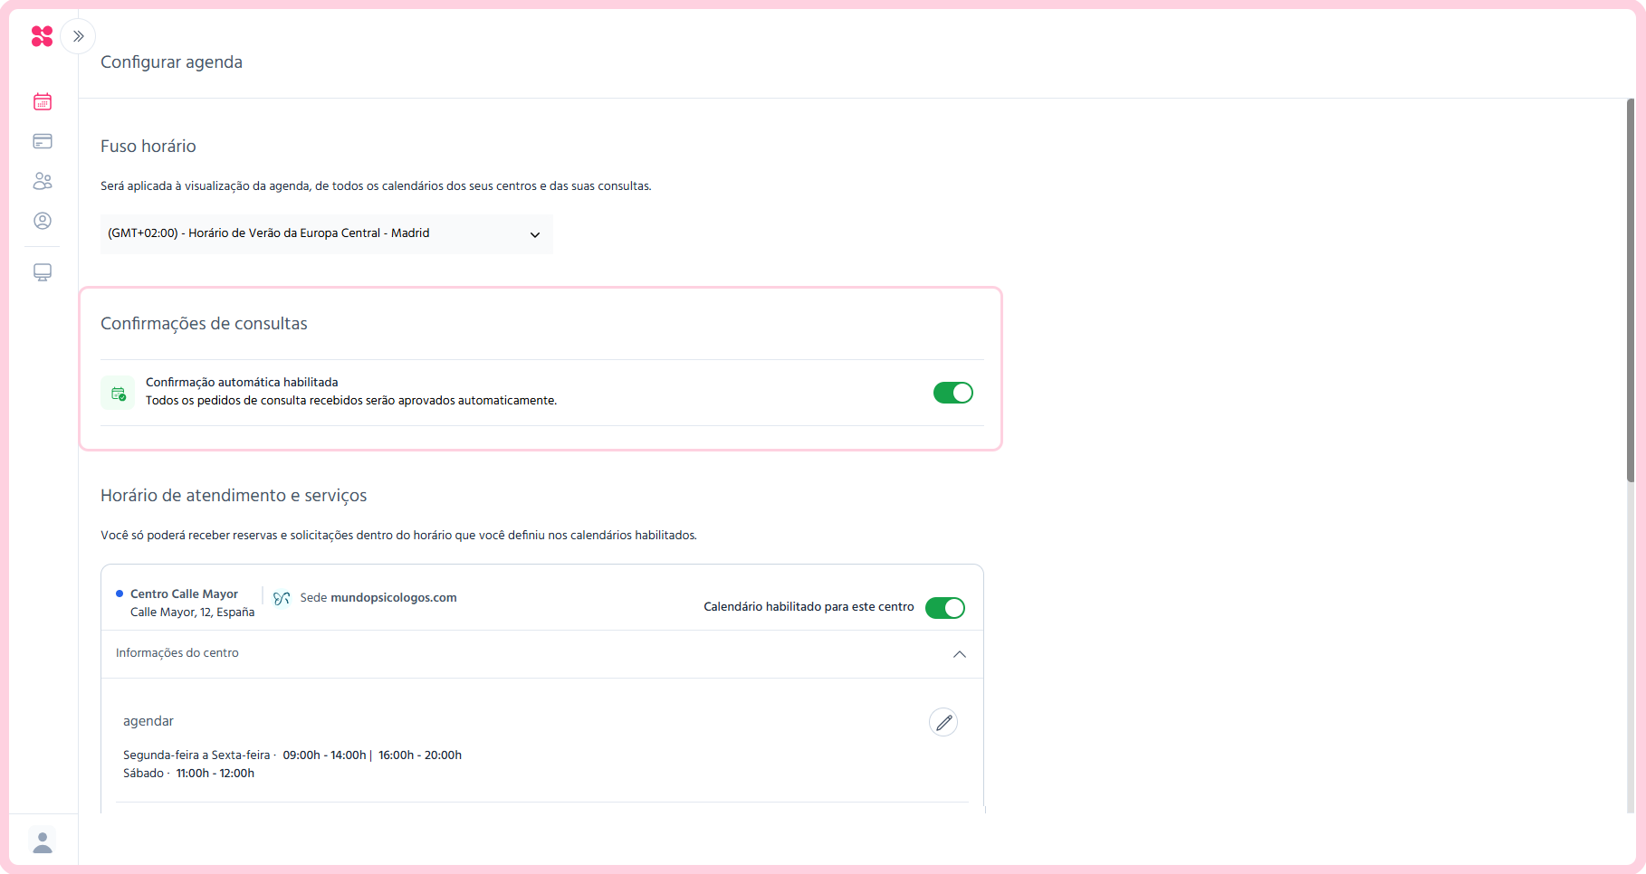The width and height of the screenshot is (1646, 874).
Task: Expand the sidebar with double-chevron button
Action: [x=79, y=36]
